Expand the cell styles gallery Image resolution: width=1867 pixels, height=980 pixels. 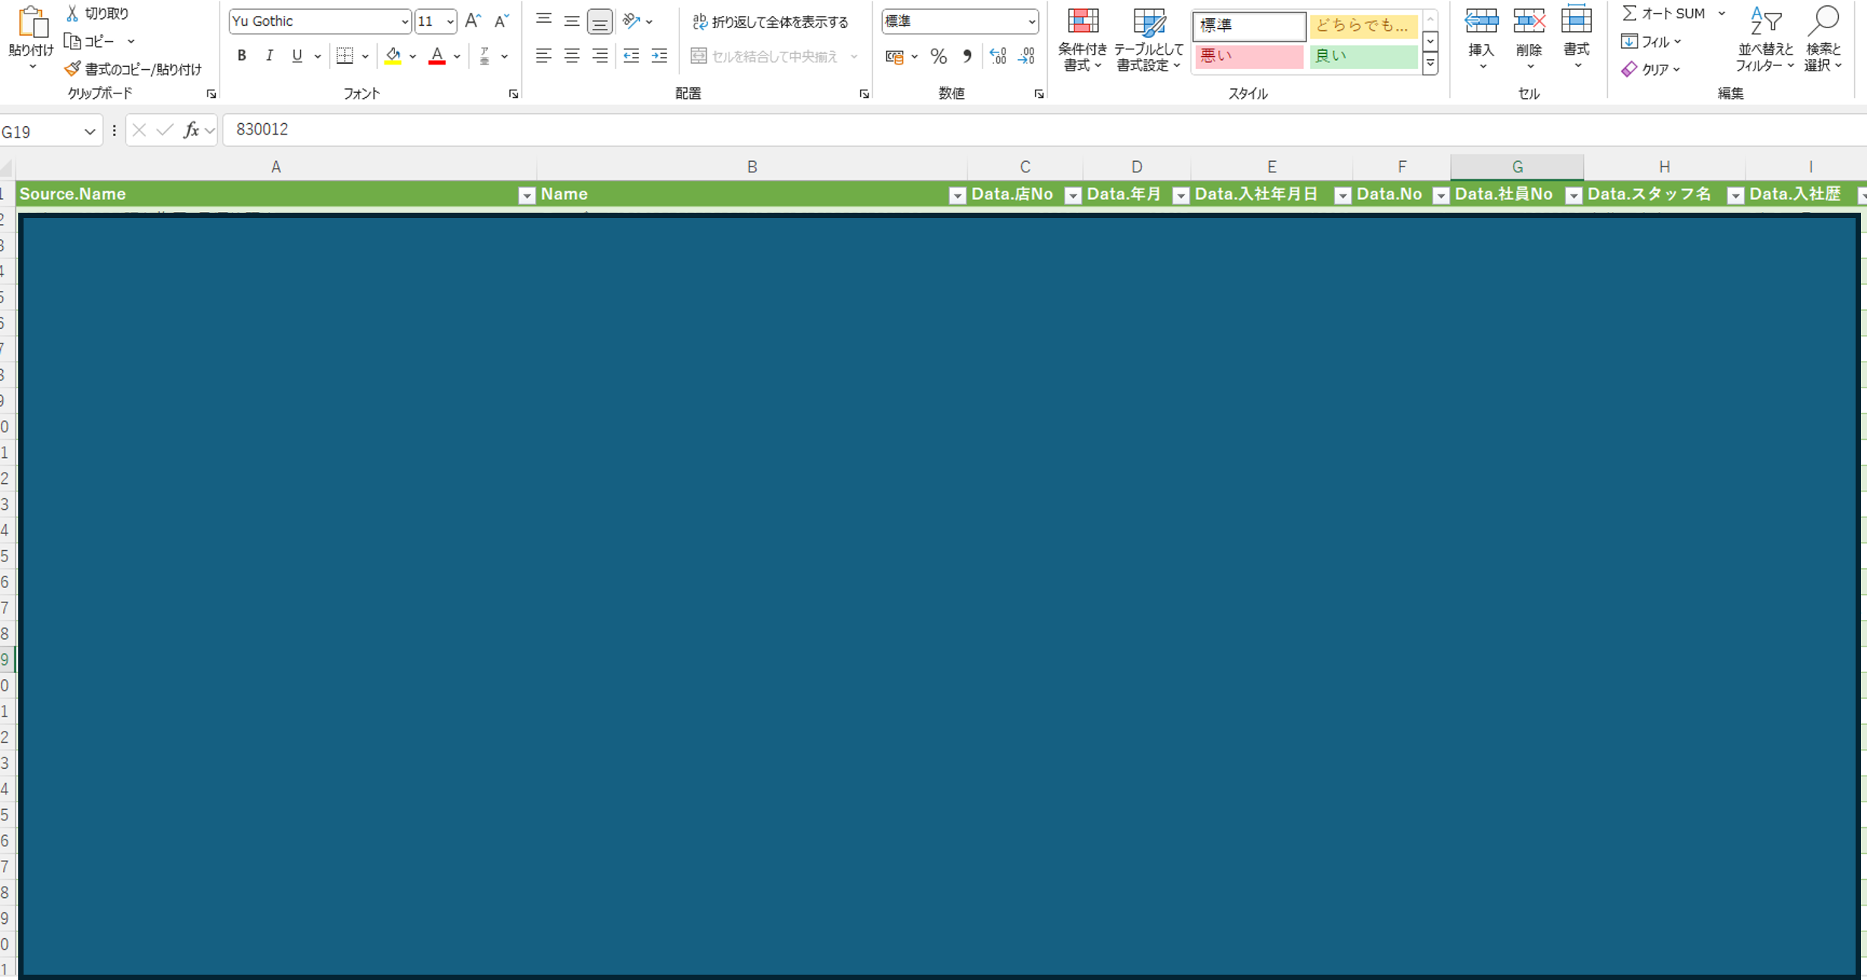1430,65
